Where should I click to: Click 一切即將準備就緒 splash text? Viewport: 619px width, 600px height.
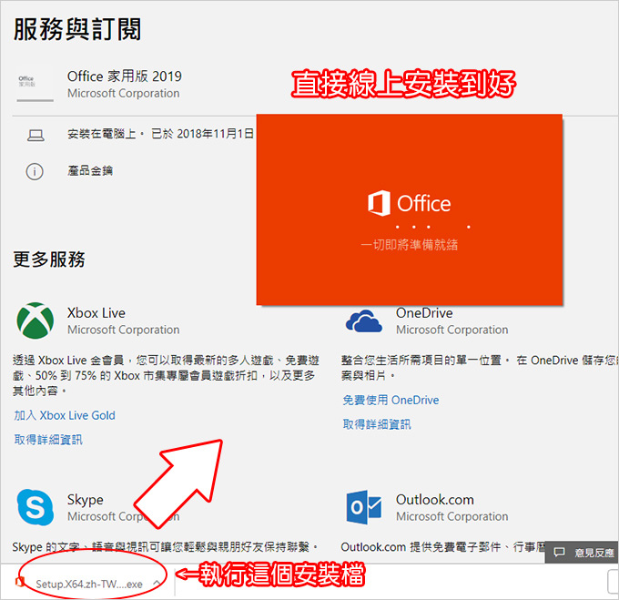tap(409, 245)
